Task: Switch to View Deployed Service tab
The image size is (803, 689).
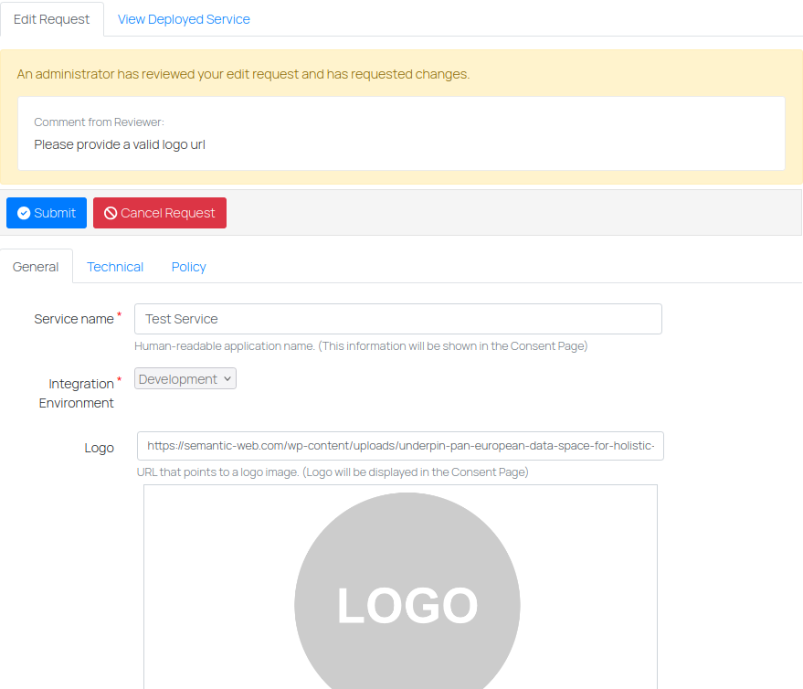Action: coord(184,19)
